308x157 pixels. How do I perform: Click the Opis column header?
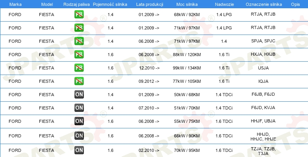click(x=295, y=4)
